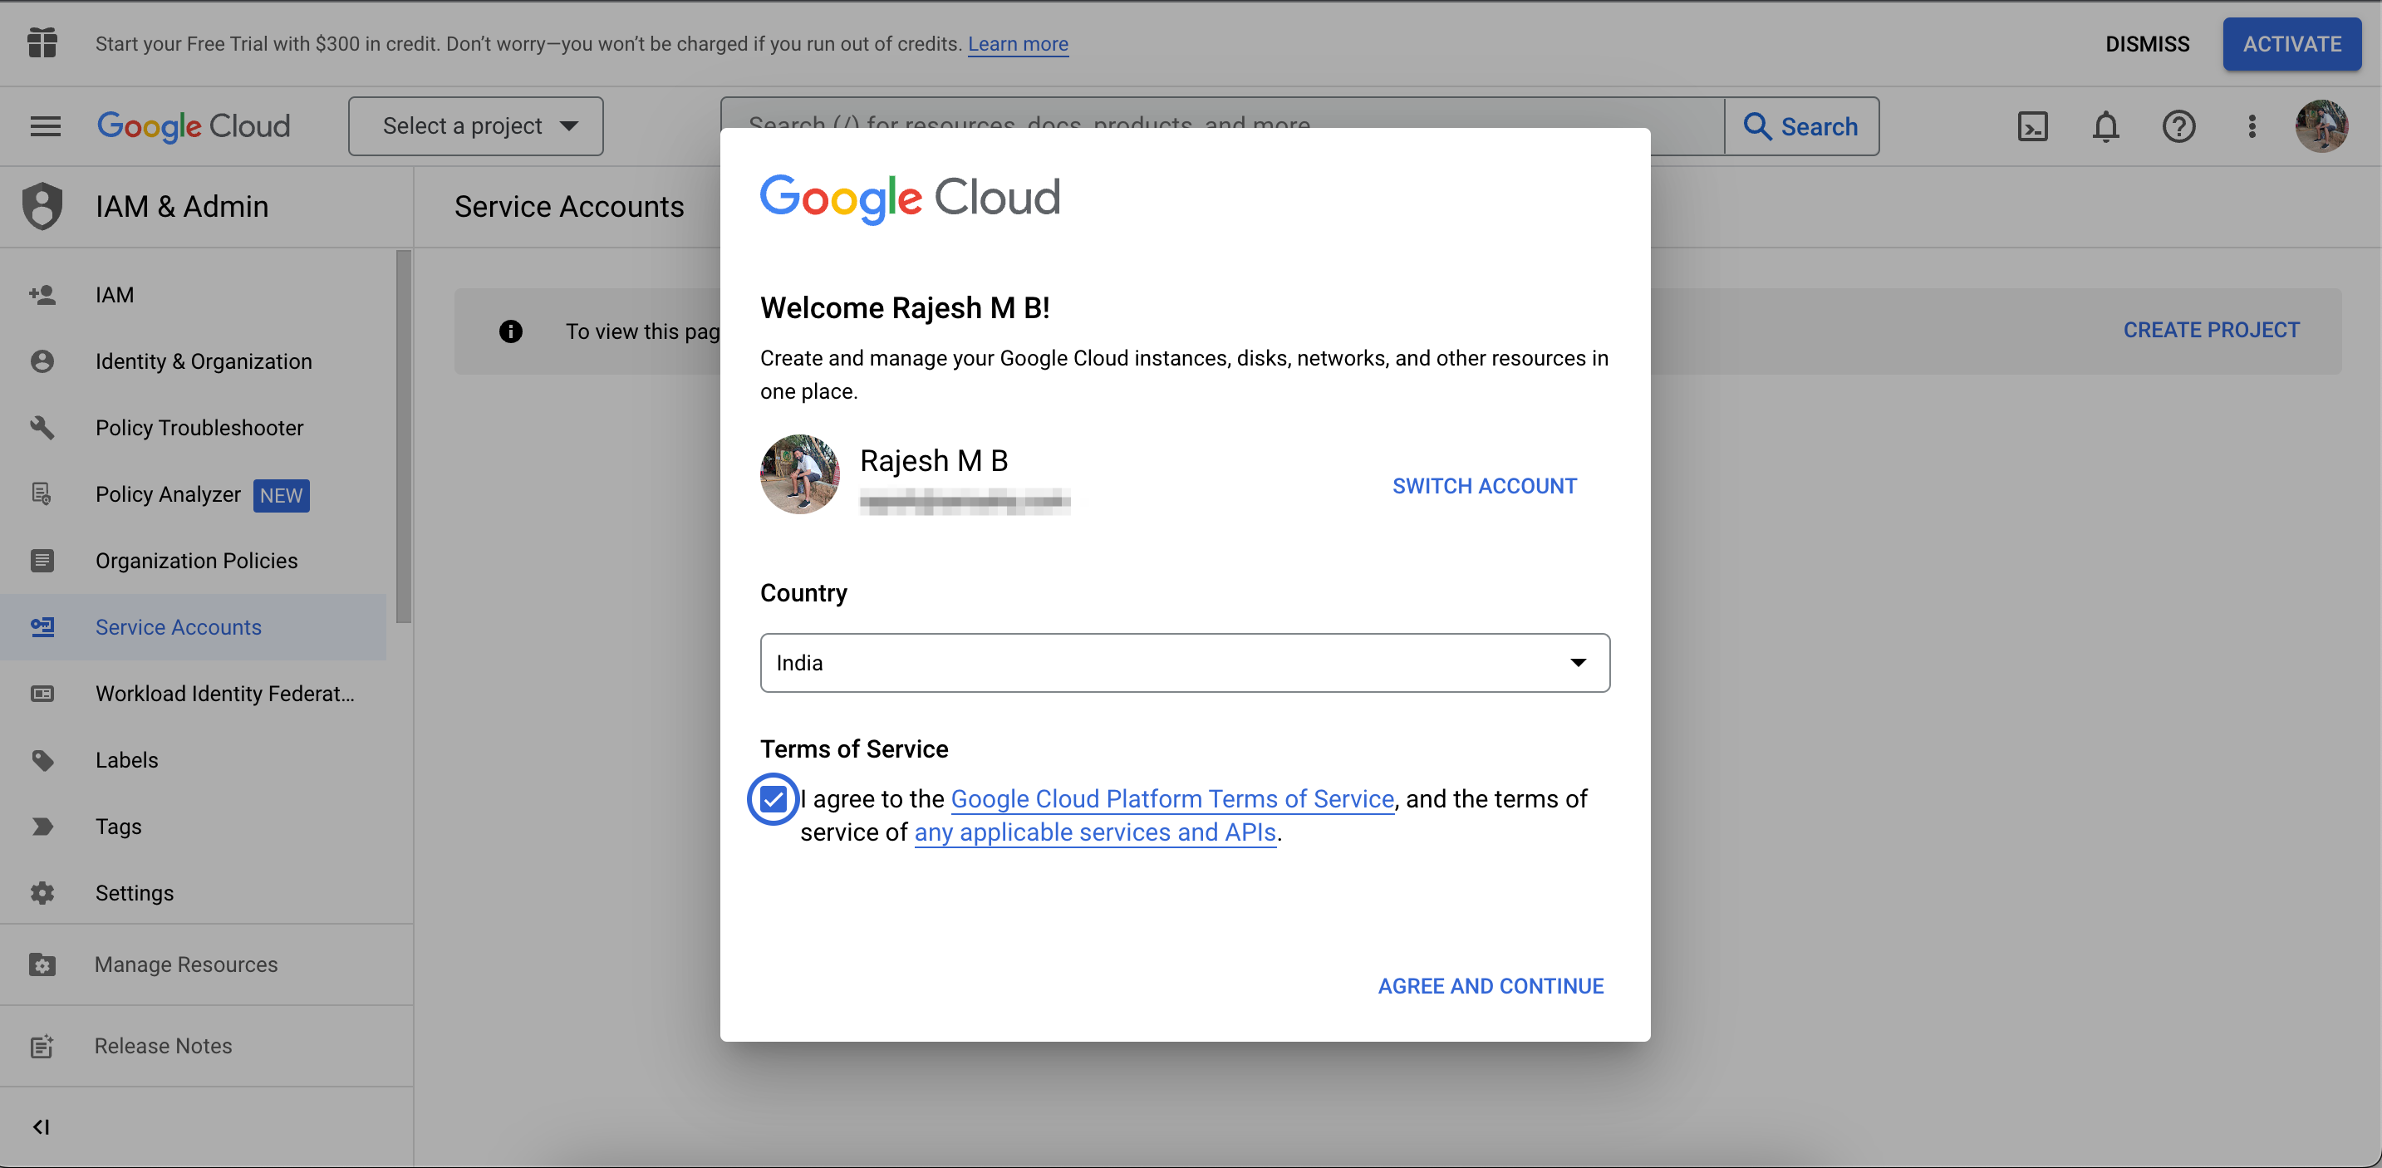Click the NEW badge beside Policy Analyzer
Image resolution: width=2382 pixels, height=1168 pixels.
point(281,496)
